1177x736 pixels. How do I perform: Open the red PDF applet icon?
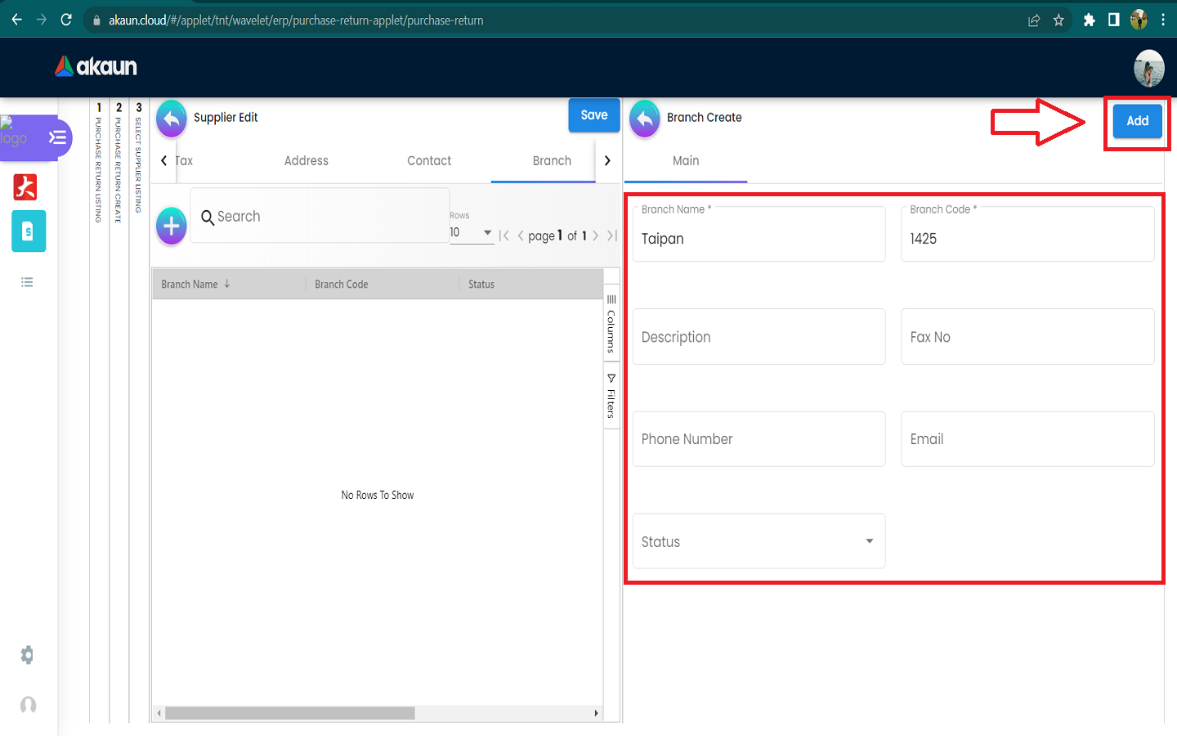click(x=25, y=187)
